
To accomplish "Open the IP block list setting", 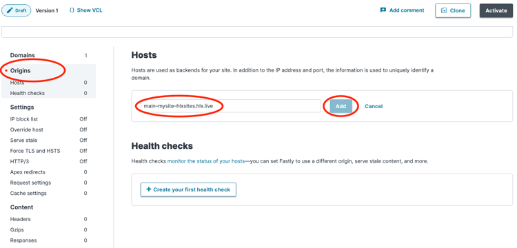I will (49, 119).
